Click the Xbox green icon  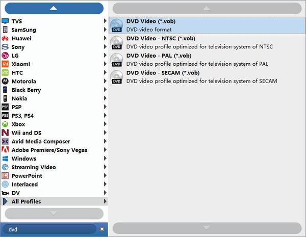[x=5, y=124]
